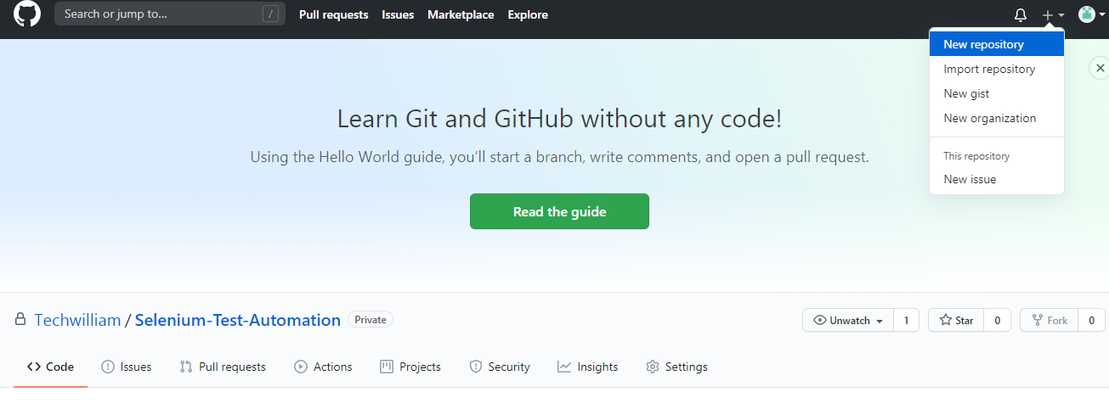
Task: Star the repository
Action: (x=956, y=320)
